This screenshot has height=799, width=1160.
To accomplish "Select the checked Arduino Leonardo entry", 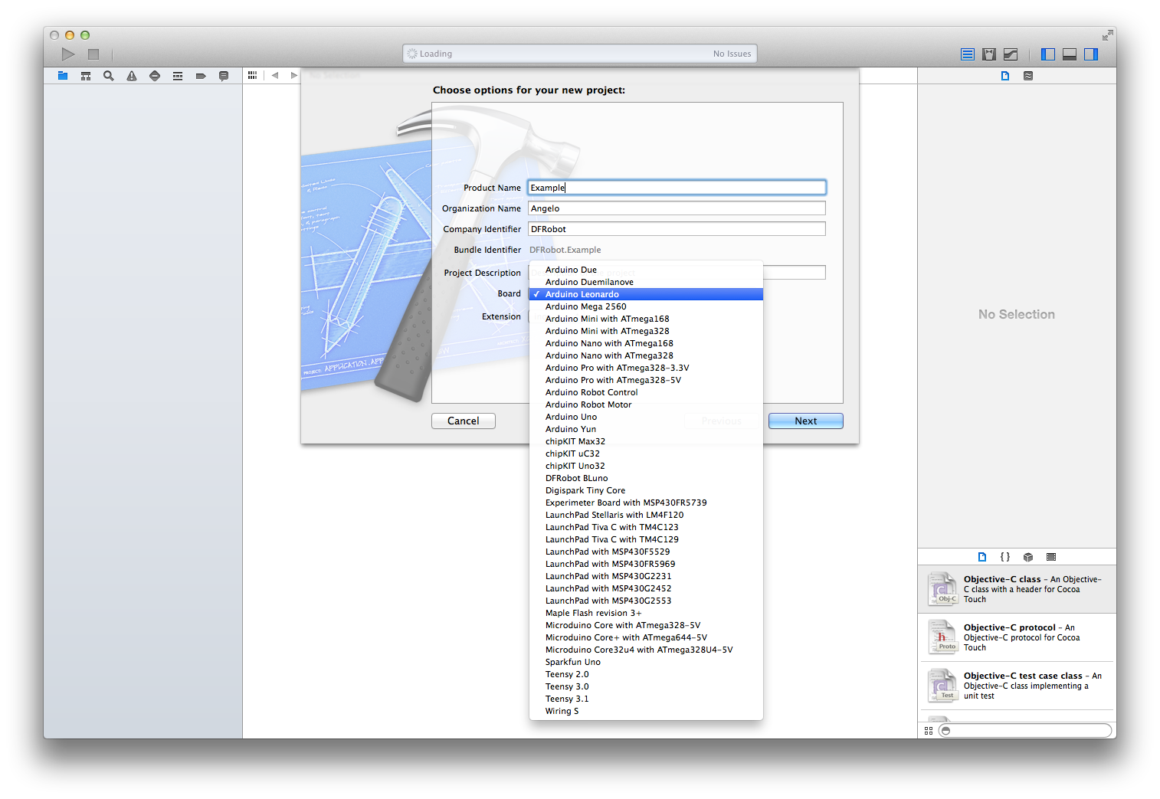I will tap(646, 294).
